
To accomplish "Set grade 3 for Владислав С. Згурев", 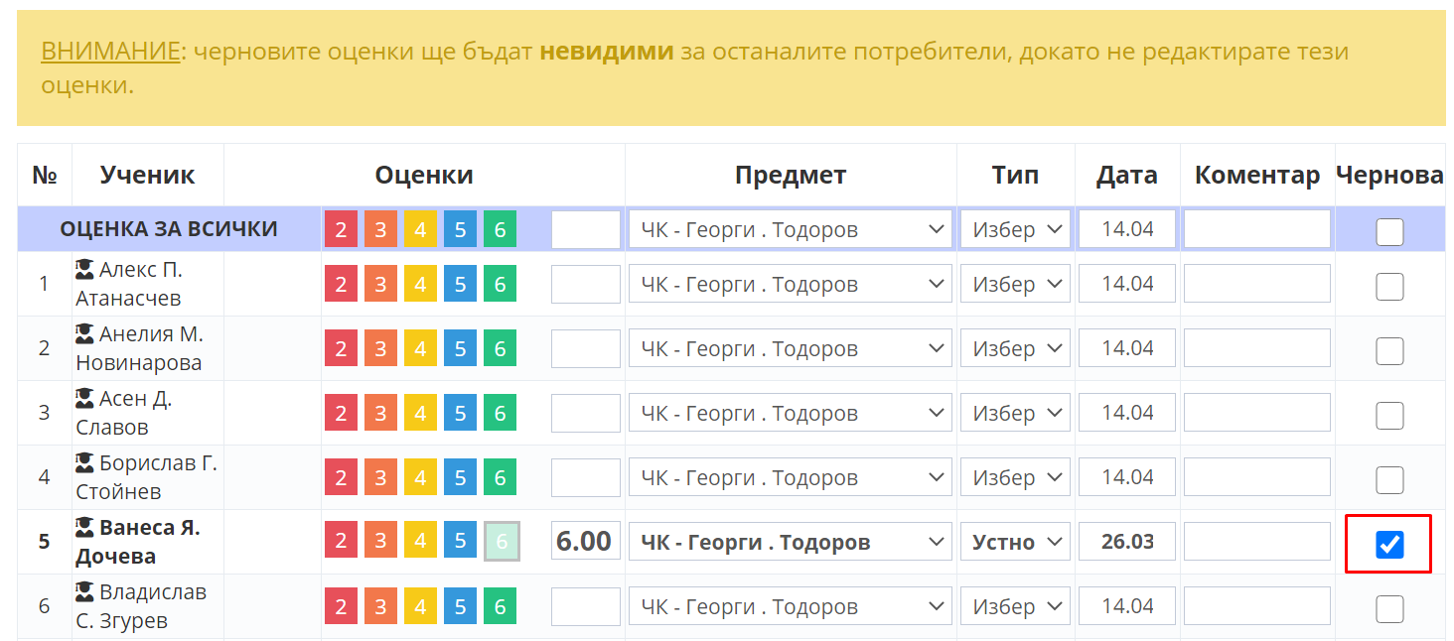I will tap(380, 607).
